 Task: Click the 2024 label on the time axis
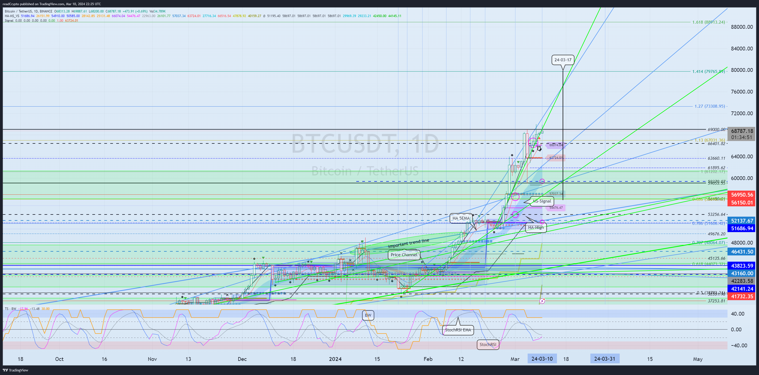[x=335, y=359]
